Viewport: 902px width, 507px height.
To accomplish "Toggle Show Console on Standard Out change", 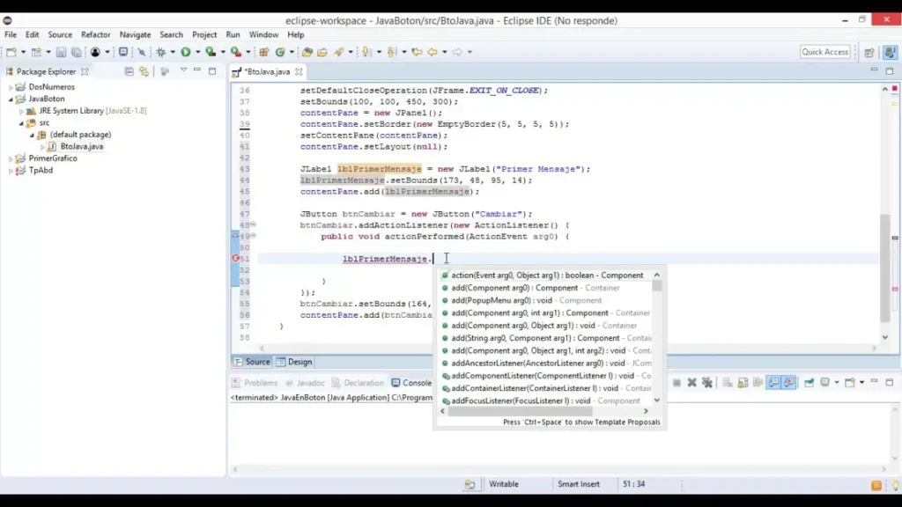I will click(773, 383).
